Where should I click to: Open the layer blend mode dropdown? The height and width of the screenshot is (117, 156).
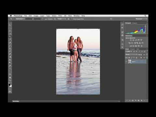click(x=131, y=55)
